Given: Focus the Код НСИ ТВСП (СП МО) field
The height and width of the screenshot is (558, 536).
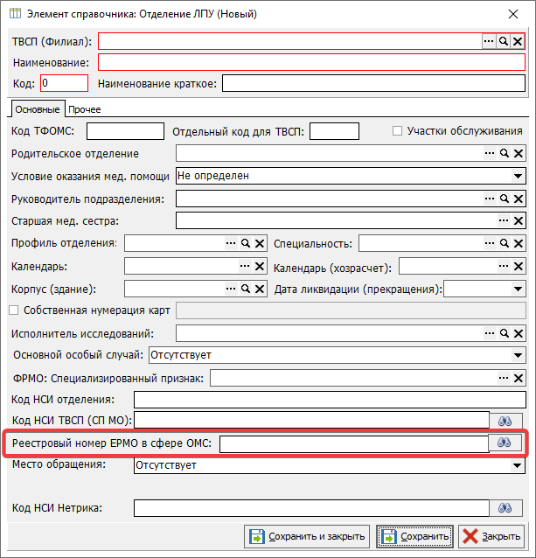Looking at the screenshot, I should click(x=311, y=420).
